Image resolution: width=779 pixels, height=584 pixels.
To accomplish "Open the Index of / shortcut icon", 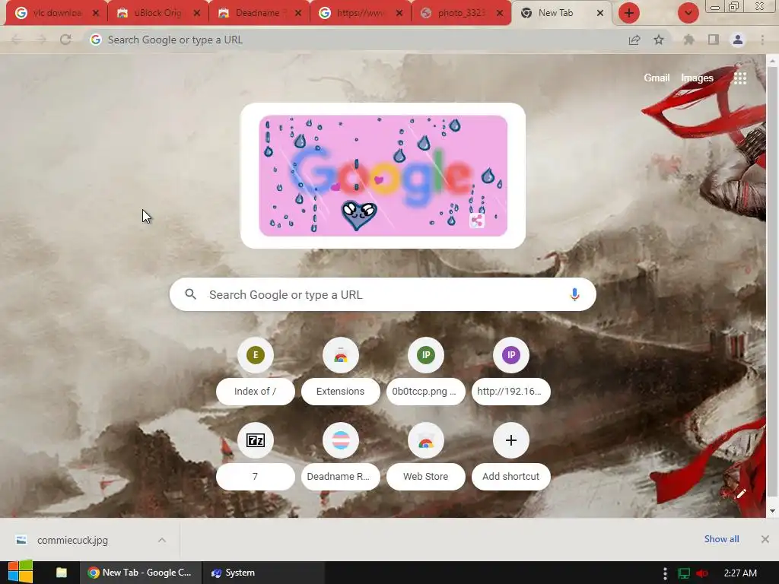I will [256, 354].
